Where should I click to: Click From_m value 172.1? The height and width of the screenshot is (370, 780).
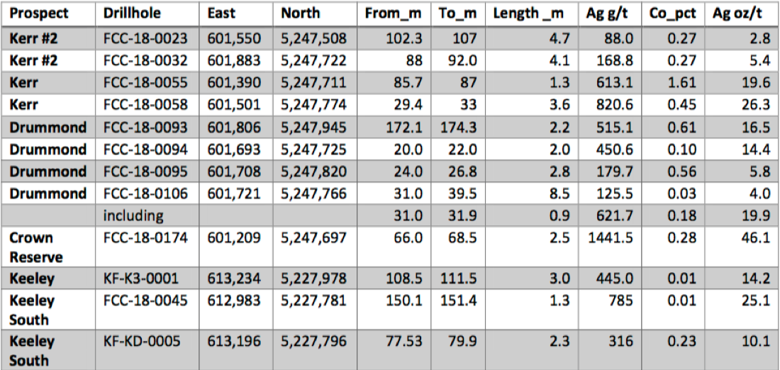coord(404,128)
